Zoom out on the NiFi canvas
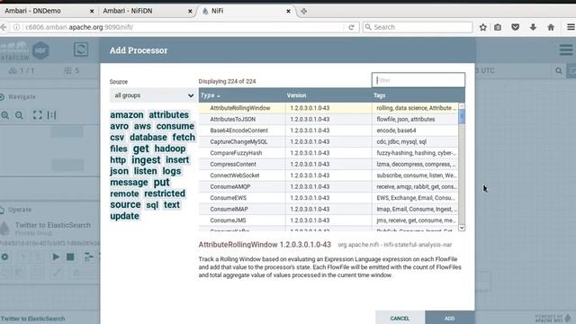The width and height of the screenshot is (576, 324). click(x=19, y=115)
